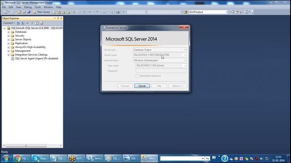Click the Connect button in the dialog
The image size is (291, 163).
coord(125,86)
